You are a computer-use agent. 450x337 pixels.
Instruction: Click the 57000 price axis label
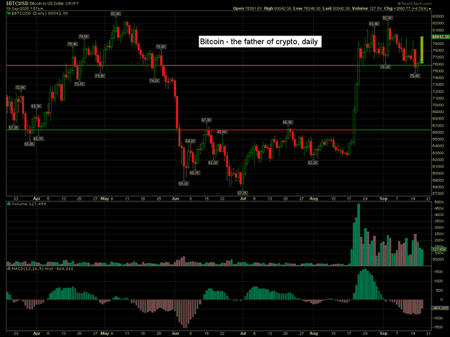tap(438, 194)
